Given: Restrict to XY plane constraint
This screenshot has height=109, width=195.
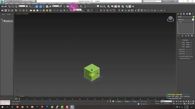Looking at the screenshot, I should [x=111, y=11].
